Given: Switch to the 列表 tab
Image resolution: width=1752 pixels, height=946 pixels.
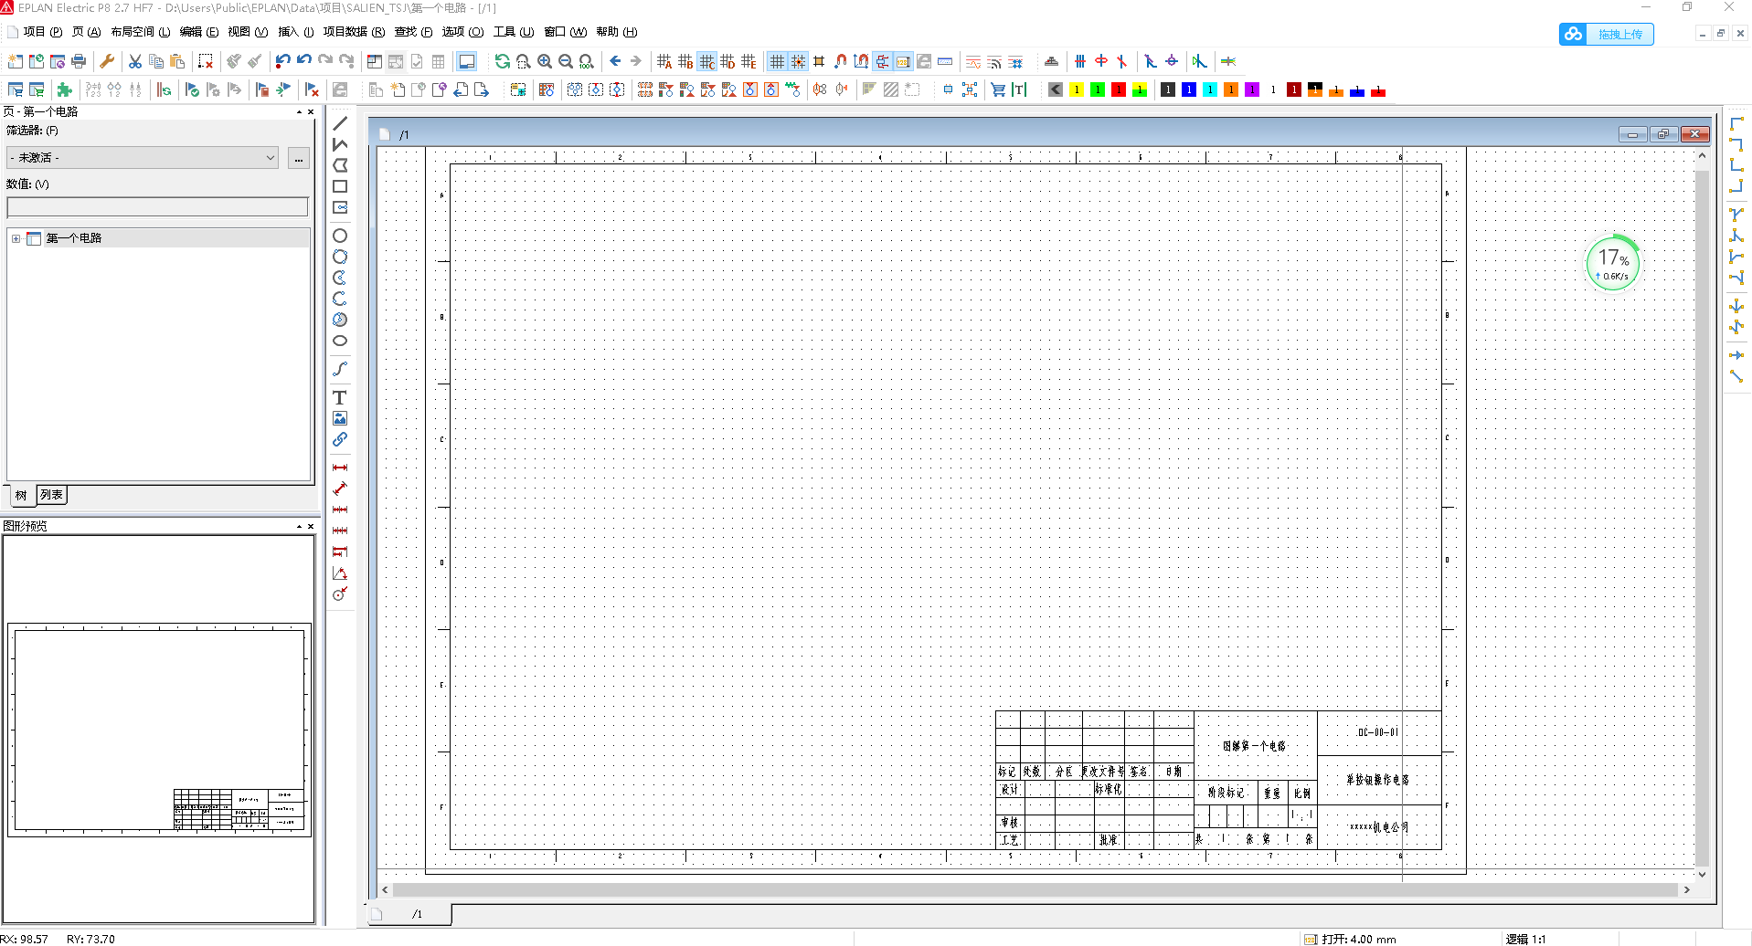Looking at the screenshot, I should pyautogui.click(x=51, y=495).
